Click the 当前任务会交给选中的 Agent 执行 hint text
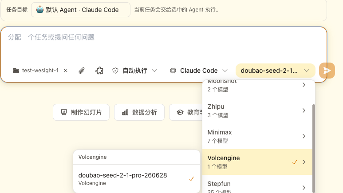The image size is (343, 193). tap(177, 10)
